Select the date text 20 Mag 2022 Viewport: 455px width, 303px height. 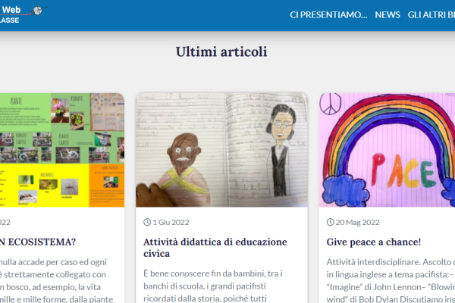[357, 223]
